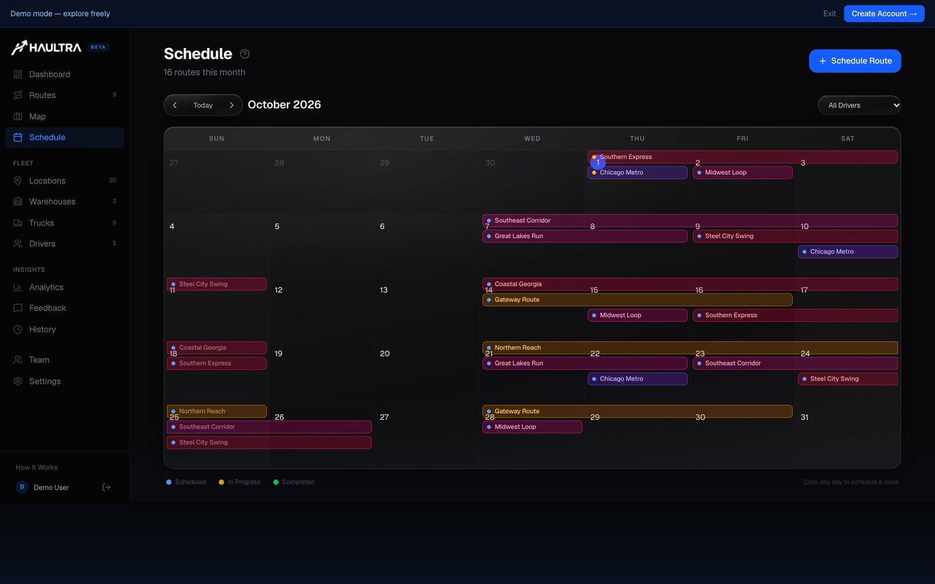
Task: Select the Schedule menu item
Action: [64, 137]
